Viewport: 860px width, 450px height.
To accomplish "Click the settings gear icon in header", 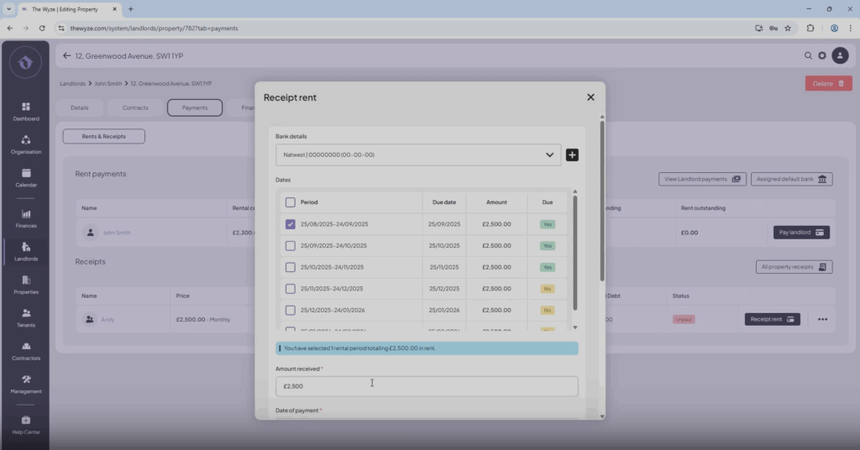I will tap(822, 55).
